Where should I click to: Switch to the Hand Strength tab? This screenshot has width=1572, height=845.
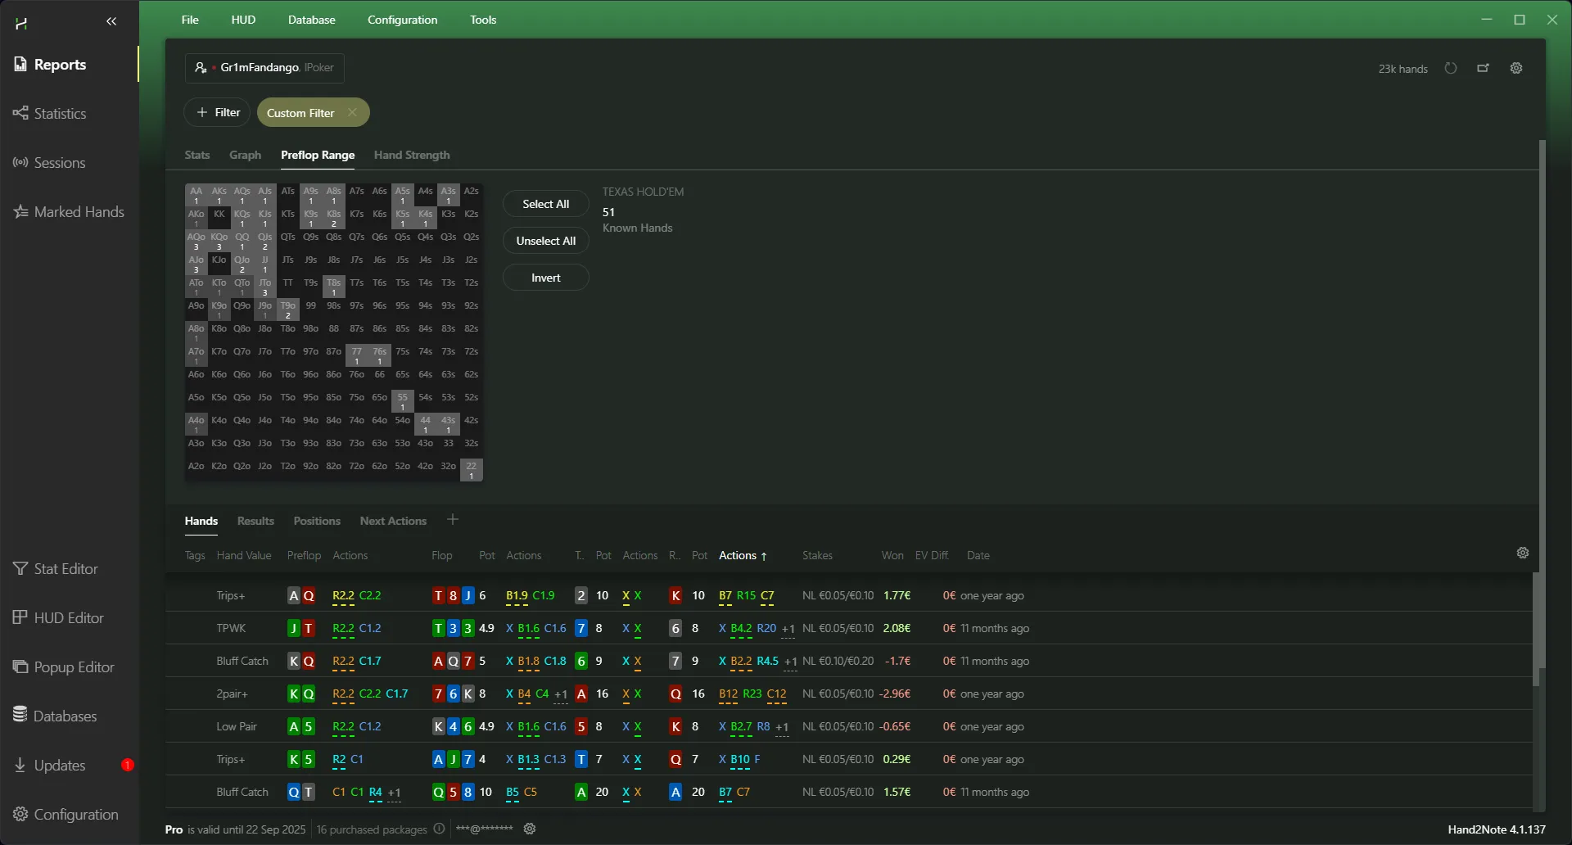pyautogui.click(x=412, y=155)
